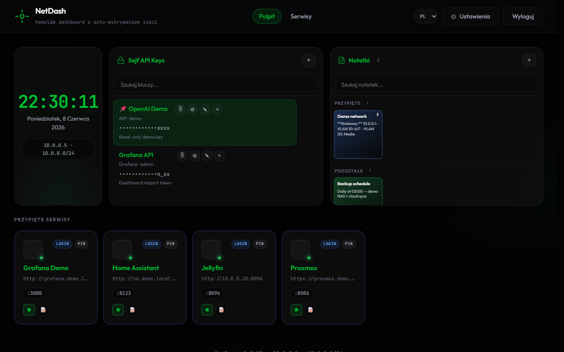The width and height of the screenshot is (564, 352).
Task: Click the LOGIN badge on Home Assistant
Action: coord(152,244)
